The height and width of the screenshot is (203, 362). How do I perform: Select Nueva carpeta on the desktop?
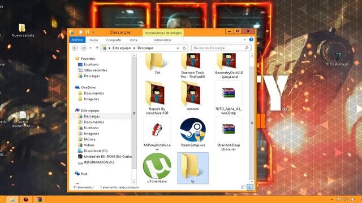[x=23, y=30]
